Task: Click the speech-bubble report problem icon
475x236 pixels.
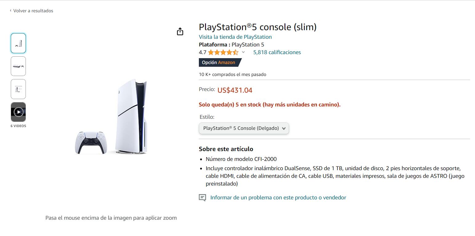Action: (202, 198)
